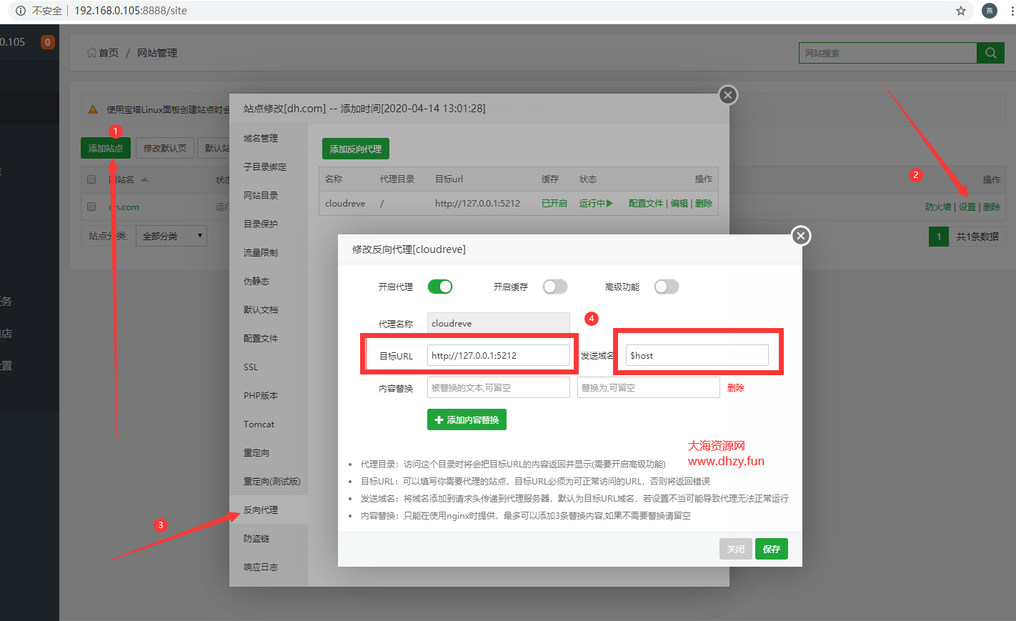Open the browser three-dot menu
The image size is (1016, 621).
1011,11
